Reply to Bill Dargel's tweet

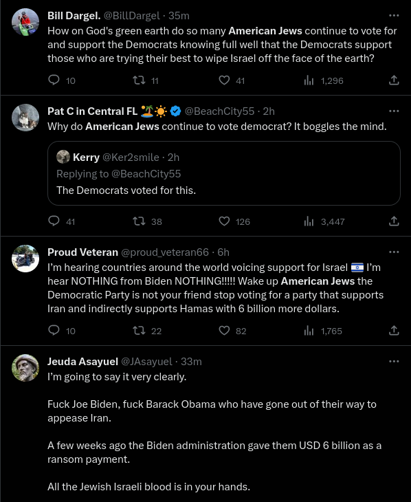coord(54,80)
